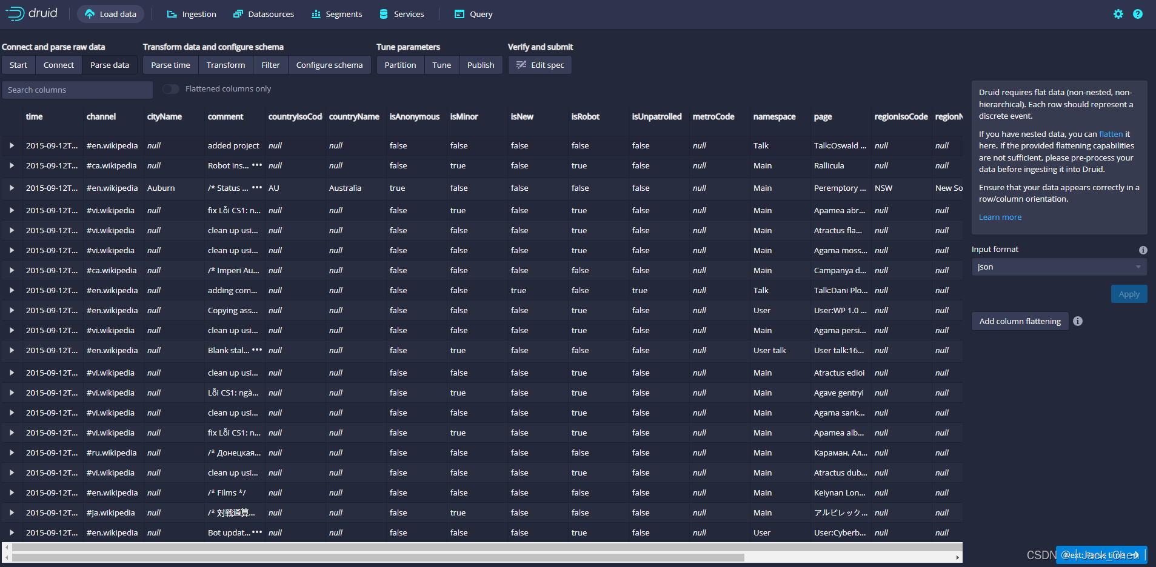This screenshot has height=567, width=1156.
Task: Click Add column flattening button
Action: pos(1020,321)
